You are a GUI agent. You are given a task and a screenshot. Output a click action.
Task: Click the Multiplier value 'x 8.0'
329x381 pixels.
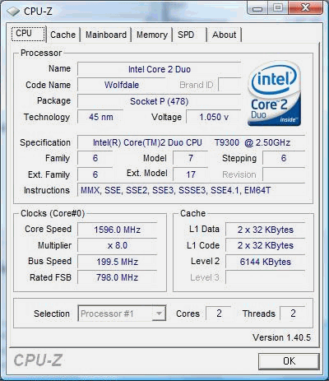click(118, 245)
